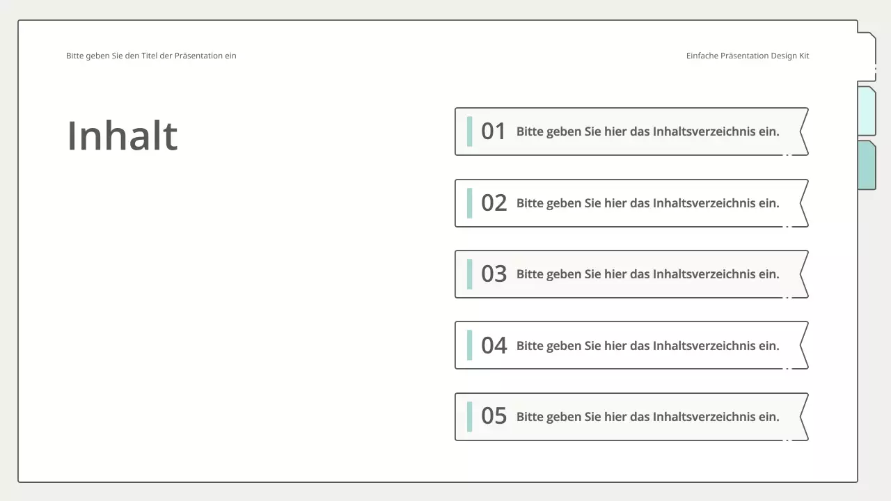Select the light mint tab on the right edge
Viewport: 891px width, 501px height.
tap(867, 111)
